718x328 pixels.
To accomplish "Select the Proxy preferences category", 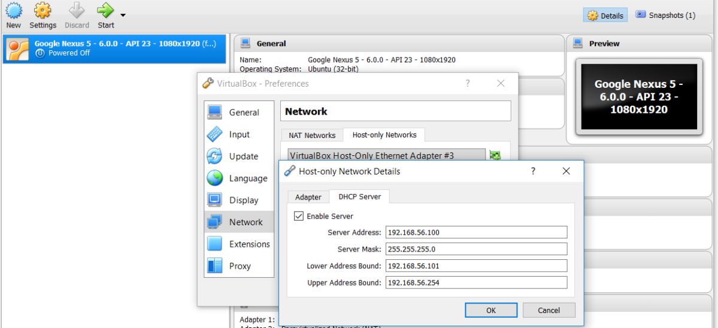I will coord(239,266).
